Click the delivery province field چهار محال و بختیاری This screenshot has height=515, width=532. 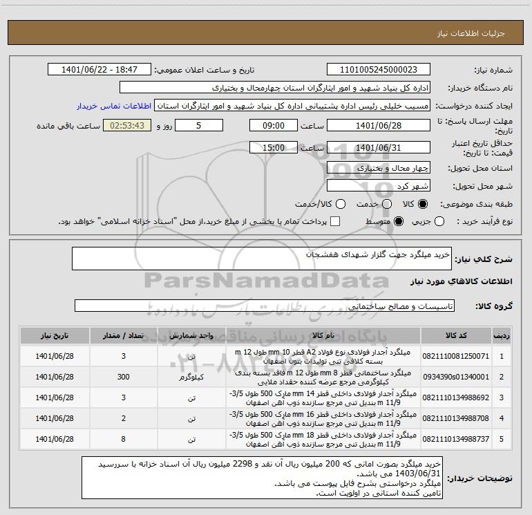(x=379, y=168)
